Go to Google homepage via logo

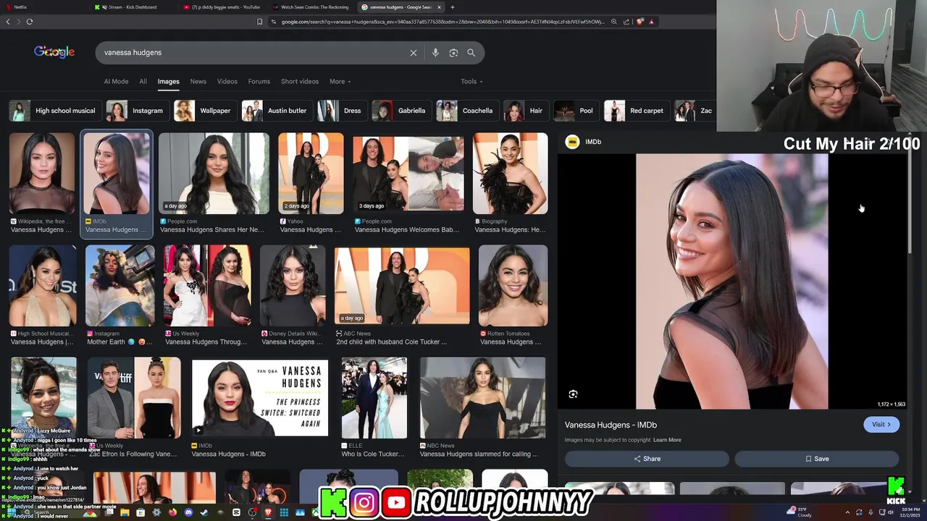pos(54,52)
